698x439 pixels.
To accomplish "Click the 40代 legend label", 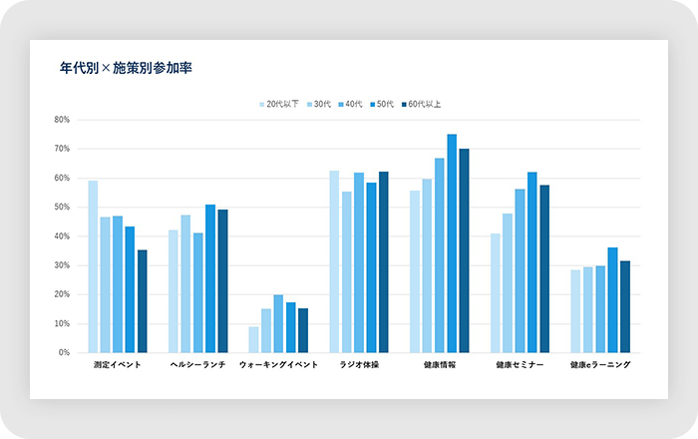I will (x=354, y=104).
